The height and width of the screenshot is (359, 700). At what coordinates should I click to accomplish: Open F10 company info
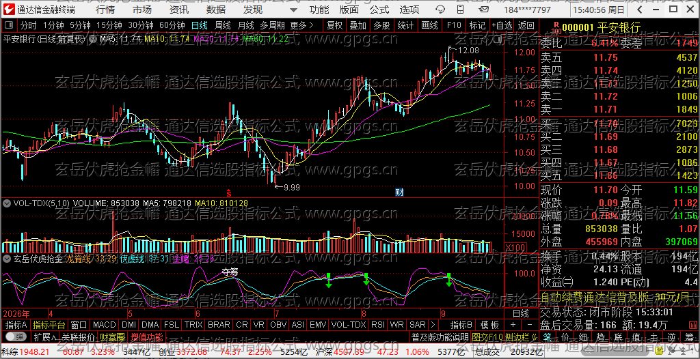click(454, 25)
